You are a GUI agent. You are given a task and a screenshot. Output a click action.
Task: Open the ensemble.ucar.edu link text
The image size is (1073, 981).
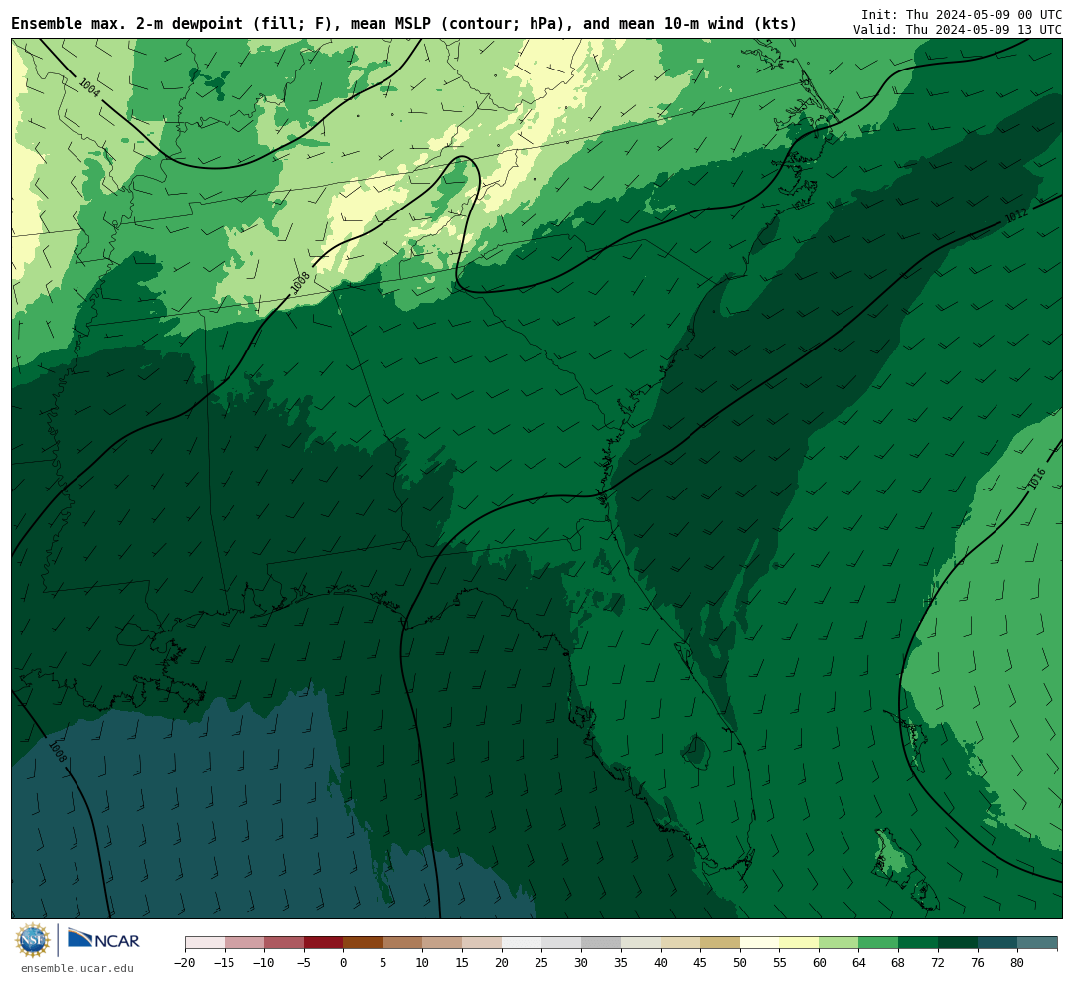77,968
